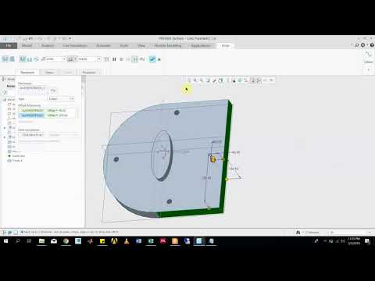The width and height of the screenshot is (375, 281).
Task: Open the Windows notification center
Action: tap(367, 241)
